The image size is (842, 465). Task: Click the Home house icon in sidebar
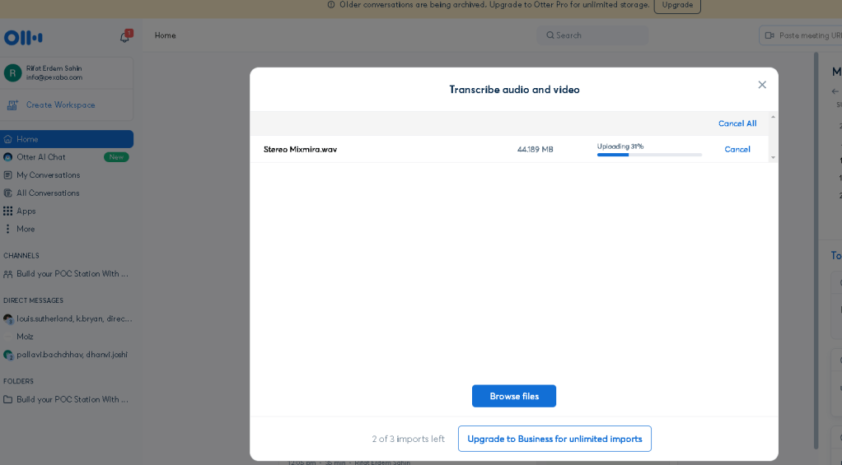point(8,139)
